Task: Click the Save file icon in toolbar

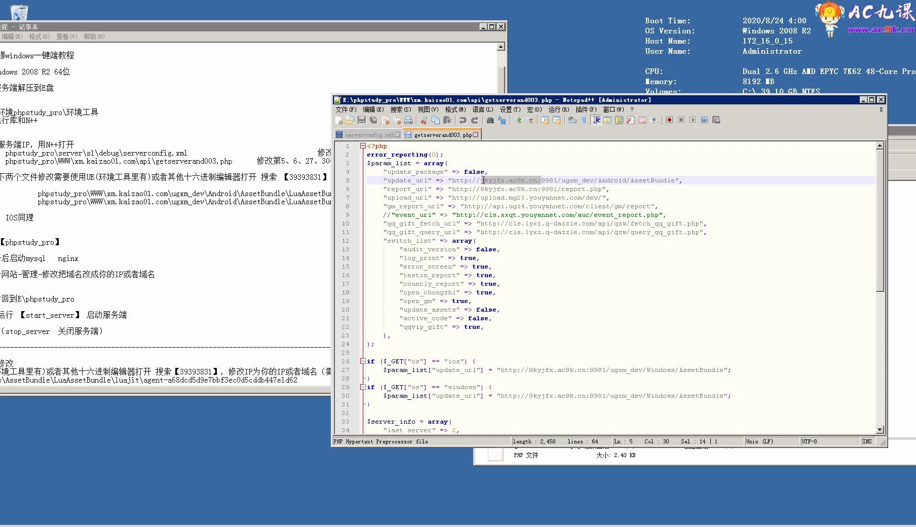Action: pos(362,120)
